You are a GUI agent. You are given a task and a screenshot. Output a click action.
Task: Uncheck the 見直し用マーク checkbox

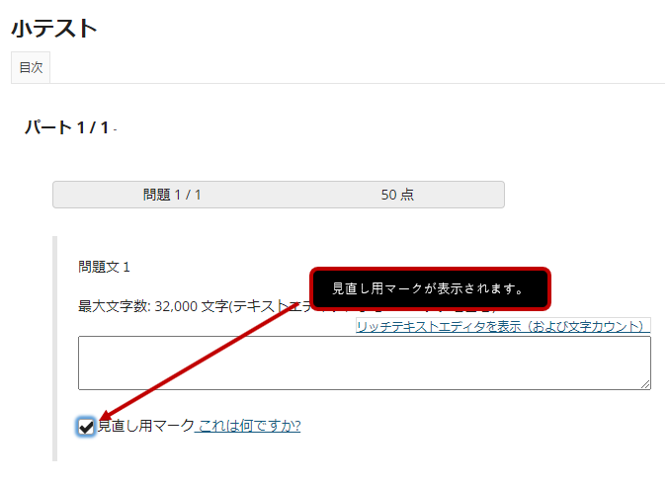(x=86, y=427)
